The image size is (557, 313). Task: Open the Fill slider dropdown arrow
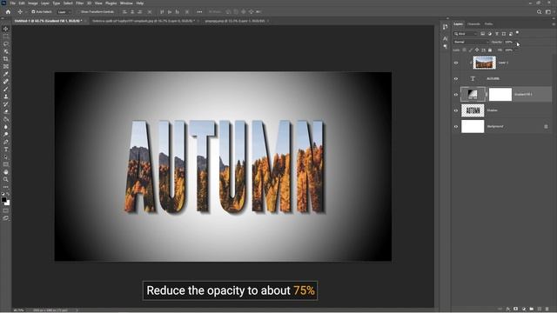[517, 50]
